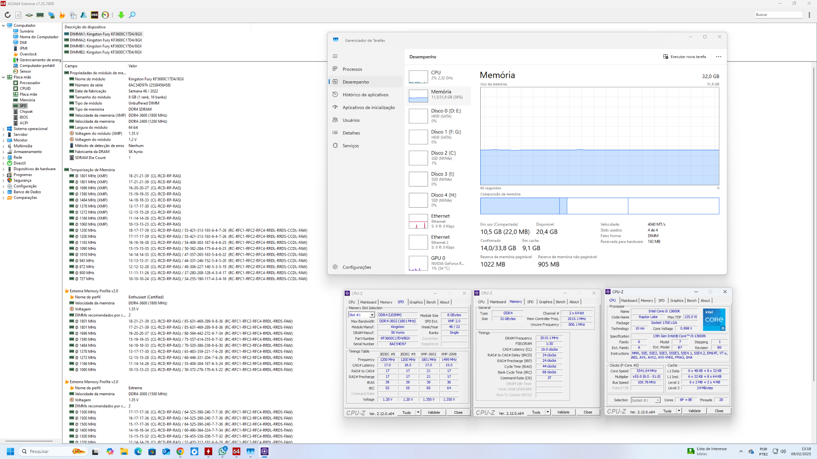Open About tab in CPU-Z CPU window
Screen dimensions: 817x459
(705, 300)
